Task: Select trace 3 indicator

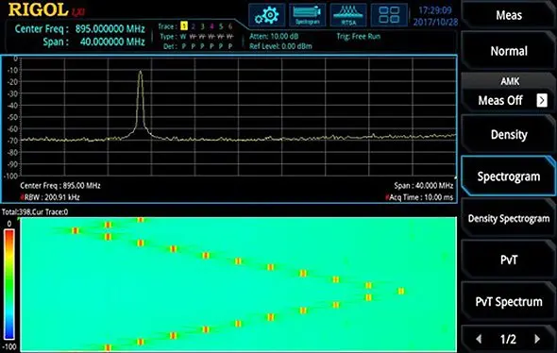Action: click(202, 26)
